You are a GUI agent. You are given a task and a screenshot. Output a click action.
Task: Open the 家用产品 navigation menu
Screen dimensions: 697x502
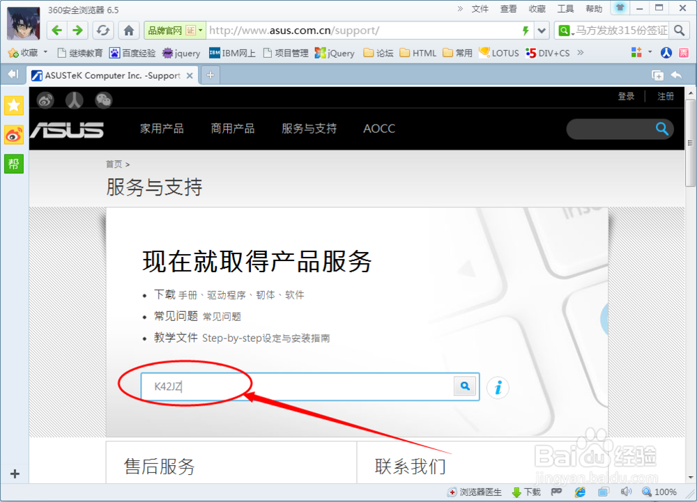162,129
